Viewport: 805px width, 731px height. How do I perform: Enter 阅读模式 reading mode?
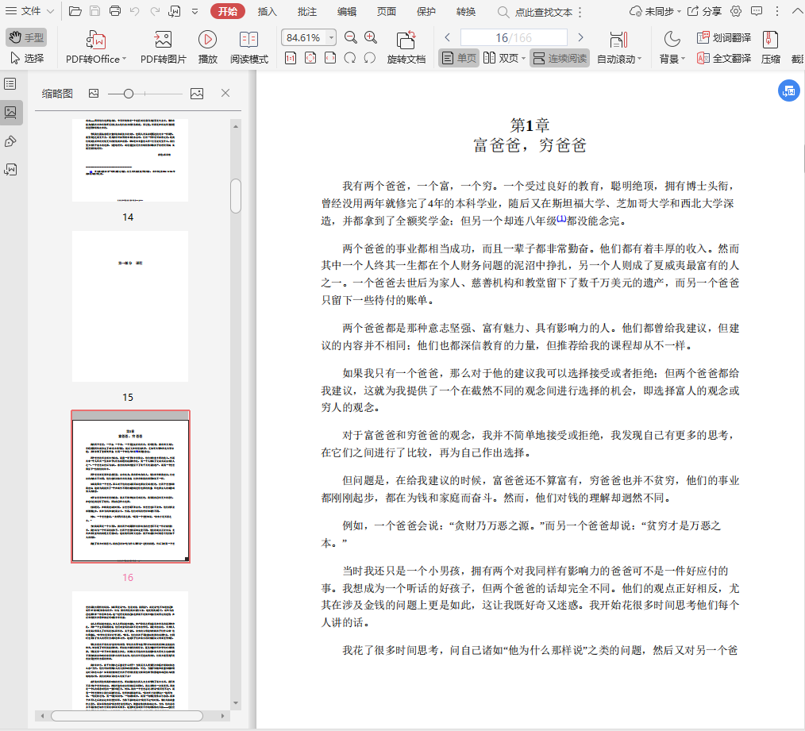tap(249, 48)
